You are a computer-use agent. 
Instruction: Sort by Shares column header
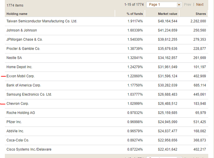(x=201, y=14)
